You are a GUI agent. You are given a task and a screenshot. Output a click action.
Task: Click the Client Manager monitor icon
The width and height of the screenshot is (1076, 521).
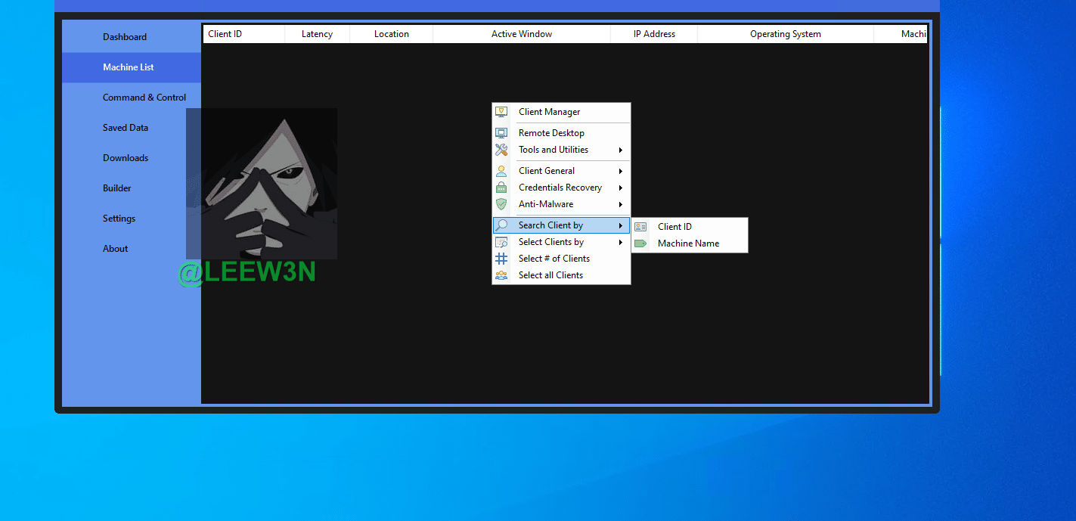(501, 112)
